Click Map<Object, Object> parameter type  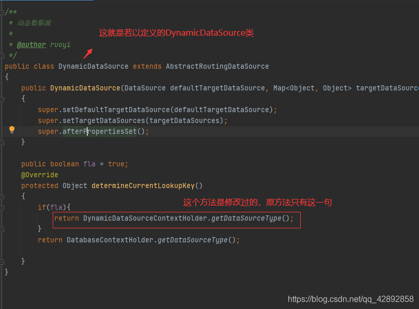point(313,88)
